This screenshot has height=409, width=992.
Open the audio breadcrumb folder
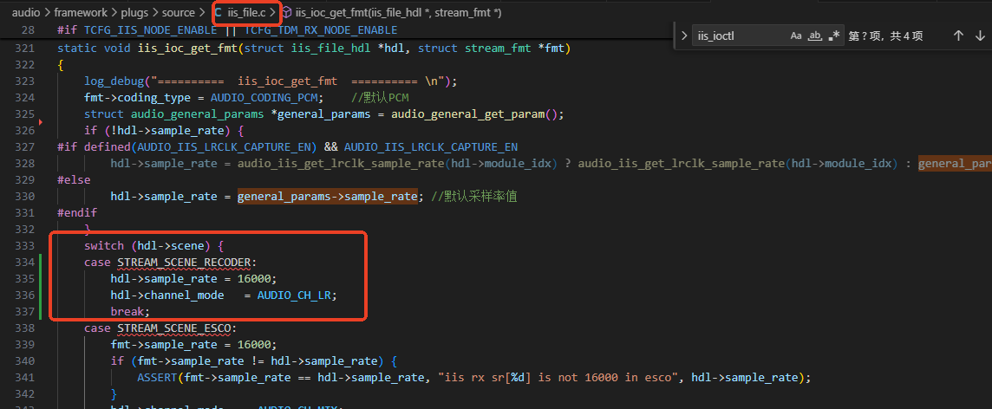coord(26,12)
